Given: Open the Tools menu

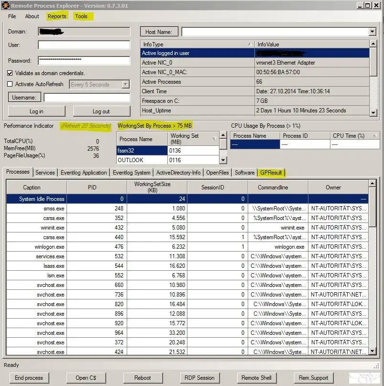Looking at the screenshot, I should [x=81, y=16].
